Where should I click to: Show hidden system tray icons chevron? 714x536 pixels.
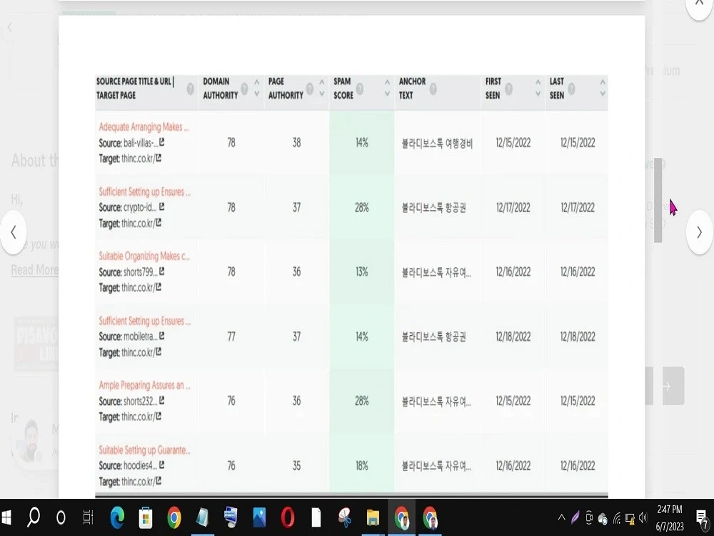(561, 517)
